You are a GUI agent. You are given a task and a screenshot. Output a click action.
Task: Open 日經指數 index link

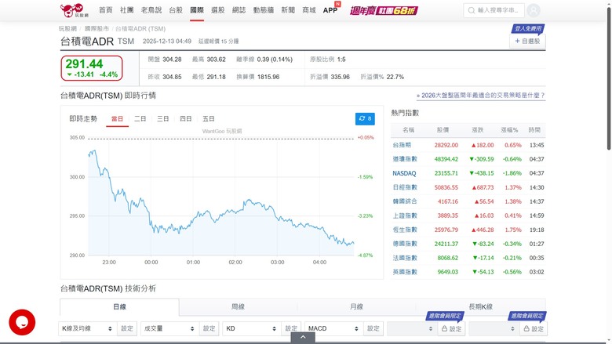405,187
